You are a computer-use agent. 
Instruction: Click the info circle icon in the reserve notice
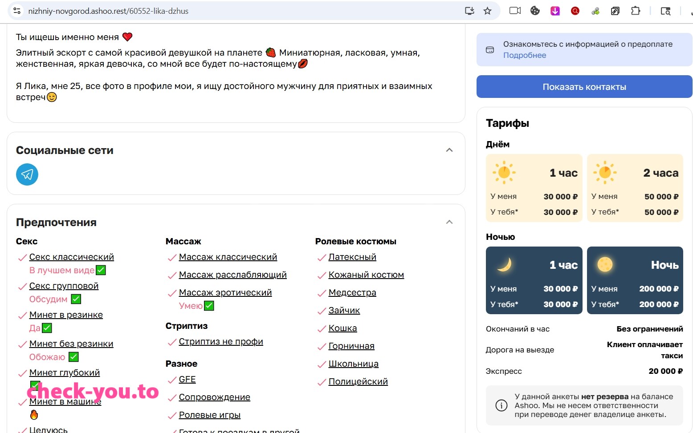(x=501, y=405)
